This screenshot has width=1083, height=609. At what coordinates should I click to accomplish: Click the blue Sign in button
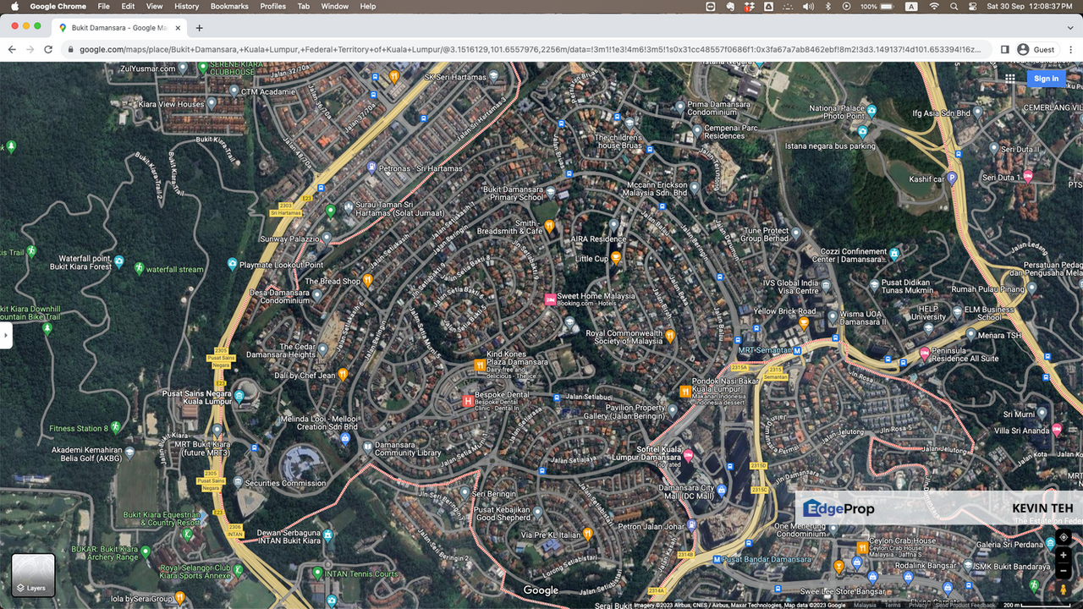click(x=1046, y=79)
